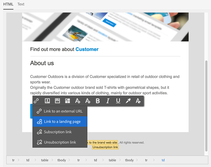211x167 pixels.
Task: Click the clear text formatting icon
Action: pyautogui.click(x=138, y=101)
